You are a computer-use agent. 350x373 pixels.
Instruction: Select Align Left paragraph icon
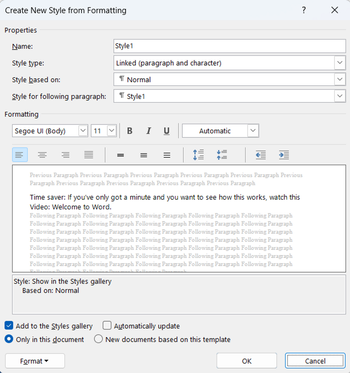click(20, 155)
